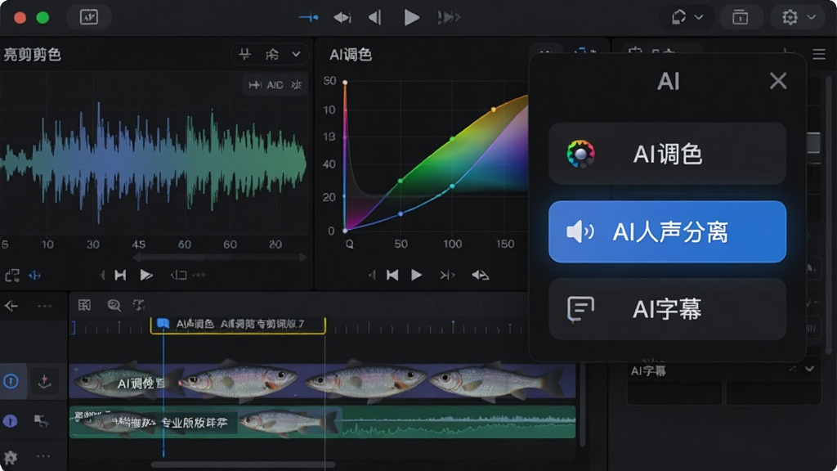Screen dimensions: 837x471
Task: Toggle the fish video track enable button
Action: coord(11,381)
